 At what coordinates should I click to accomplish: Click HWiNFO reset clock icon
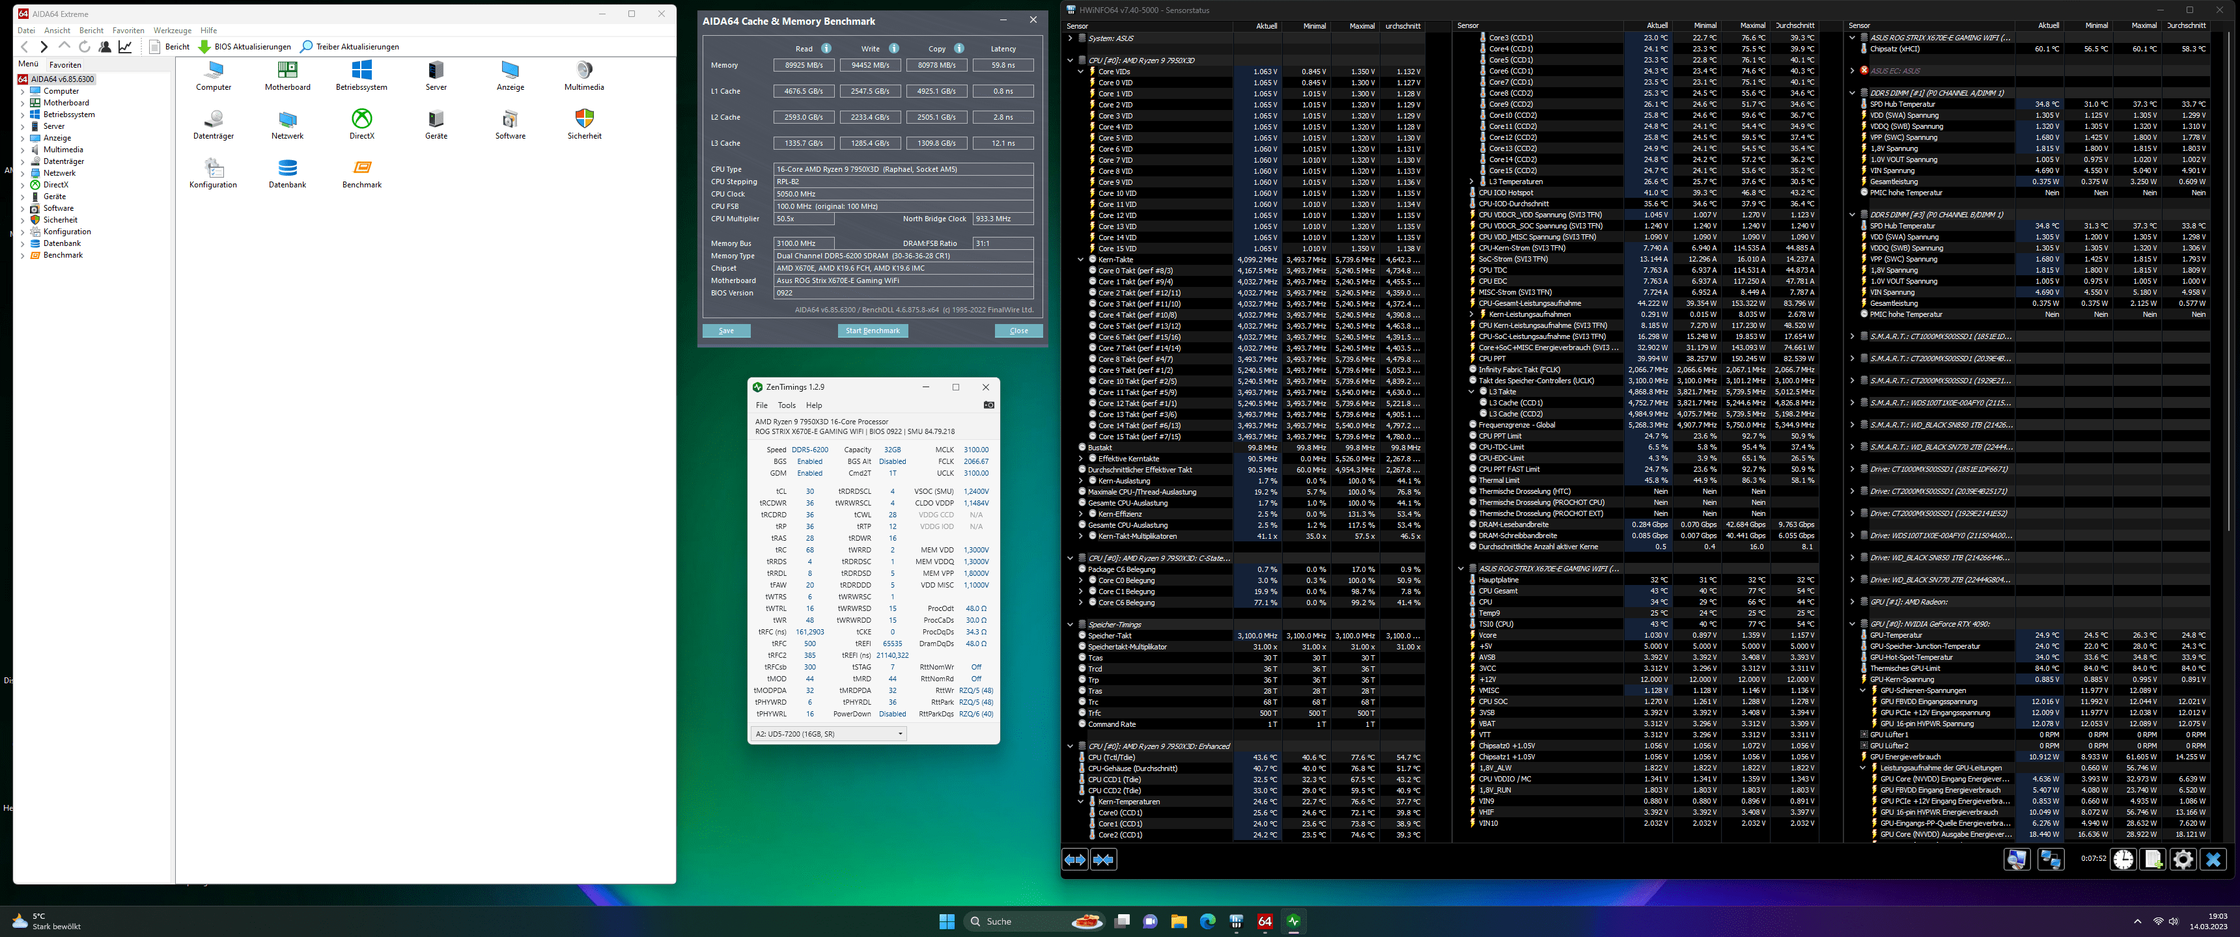[x=2123, y=860]
